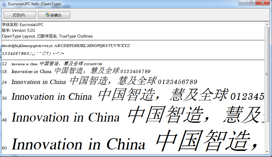Minimize the font viewer window
This screenshot has width=272, height=157.
point(243,3)
